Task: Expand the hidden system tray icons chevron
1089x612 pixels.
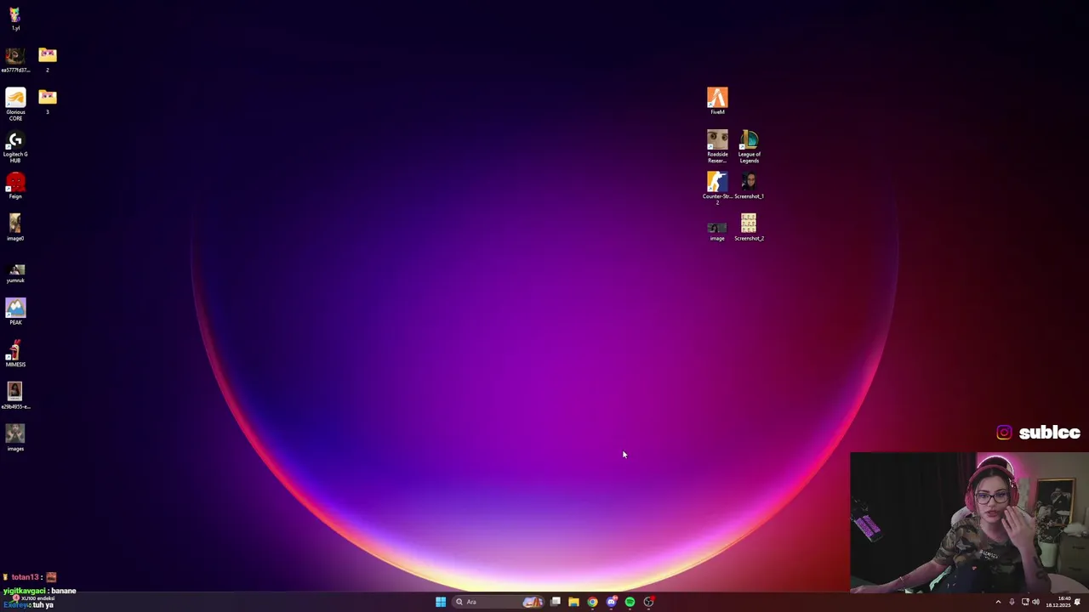Action: pyautogui.click(x=998, y=602)
